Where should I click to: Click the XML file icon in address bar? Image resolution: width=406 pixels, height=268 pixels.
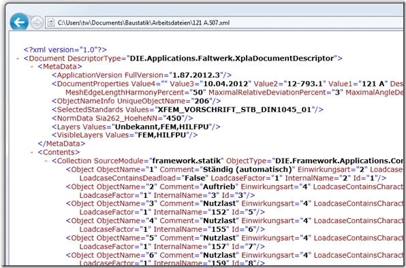51,22
